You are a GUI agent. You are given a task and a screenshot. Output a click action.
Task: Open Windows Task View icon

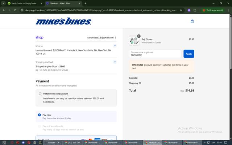click(x=4, y=142)
